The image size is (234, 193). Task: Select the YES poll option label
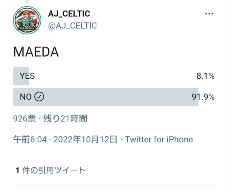(27, 76)
